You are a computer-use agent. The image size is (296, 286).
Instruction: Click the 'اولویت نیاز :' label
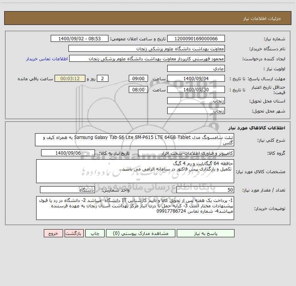coord(274,69)
